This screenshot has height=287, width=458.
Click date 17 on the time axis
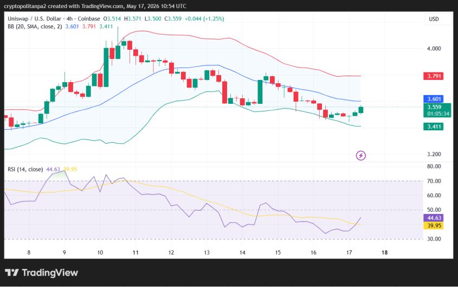(x=349, y=252)
